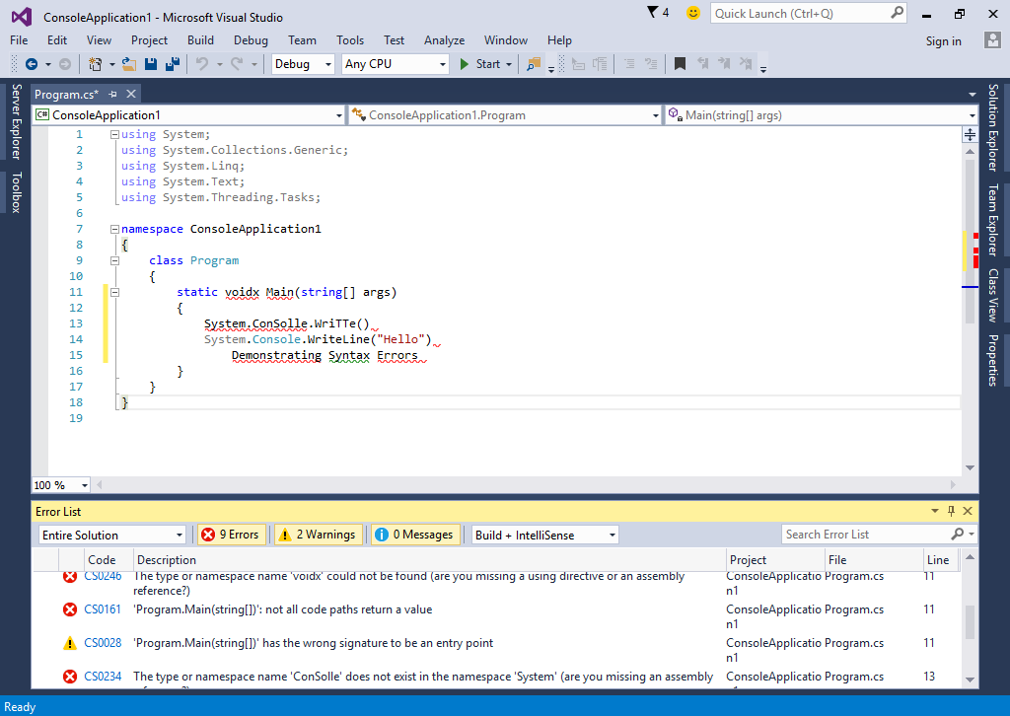Pin the Program.cs tab with the pin icon
1010x716 pixels.
pos(112,94)
